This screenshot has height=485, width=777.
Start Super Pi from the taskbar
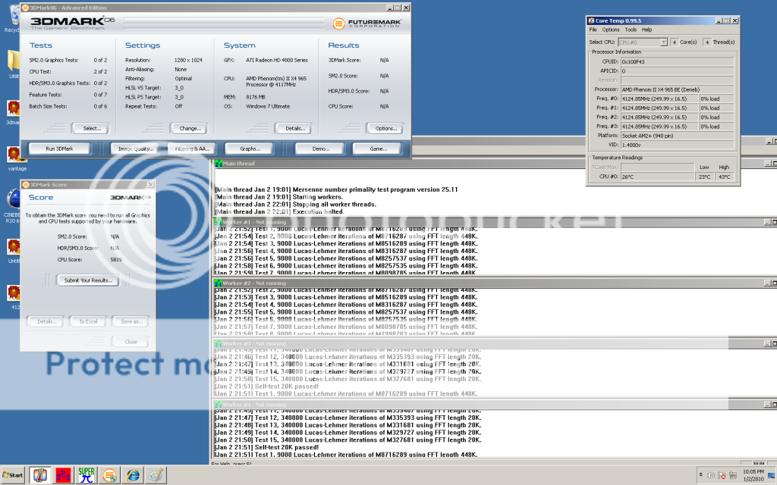click(x=85, y=475)
